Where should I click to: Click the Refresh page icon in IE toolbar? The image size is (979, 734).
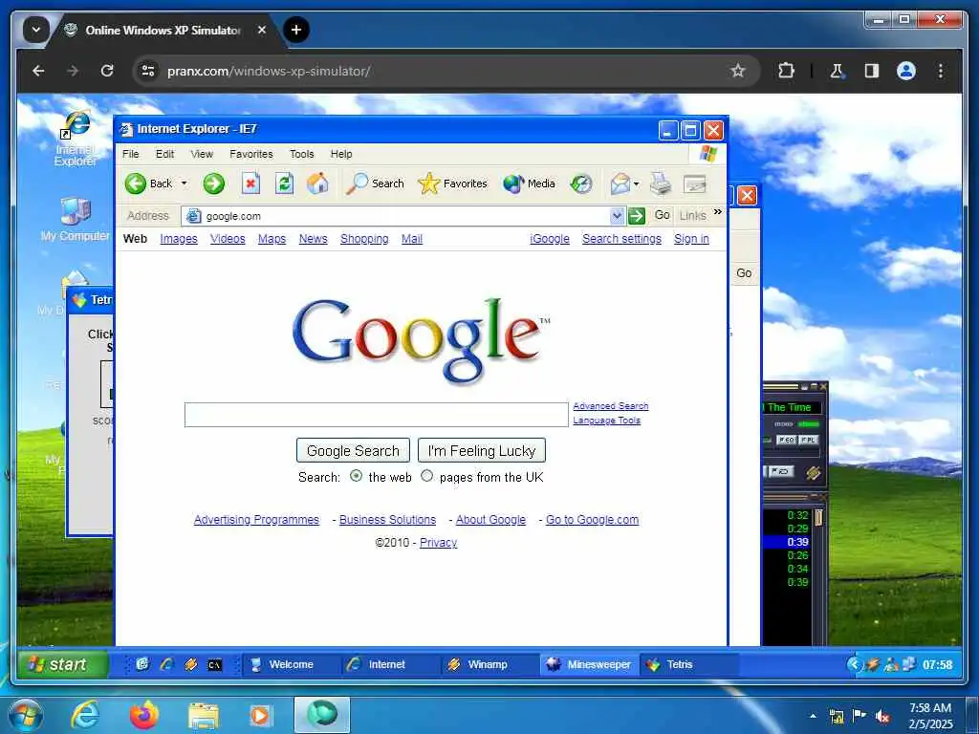(x=284, y=183)
